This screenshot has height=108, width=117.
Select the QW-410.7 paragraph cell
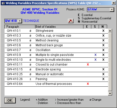tap(14, 50)
